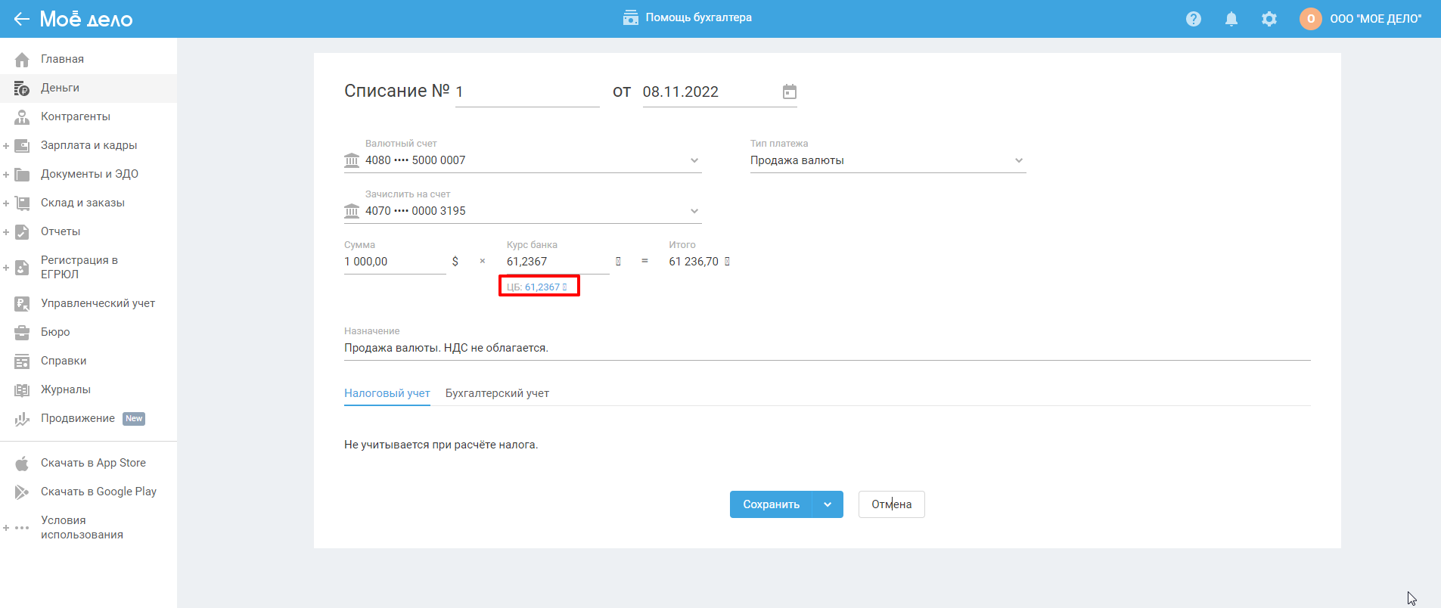Click the Главная home icon
Viewport: 1441px width, 608px height.
(x=22, y=59)
